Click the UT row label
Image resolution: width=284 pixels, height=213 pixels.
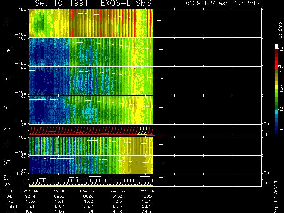pyautogui.click(x=10, y=191)
